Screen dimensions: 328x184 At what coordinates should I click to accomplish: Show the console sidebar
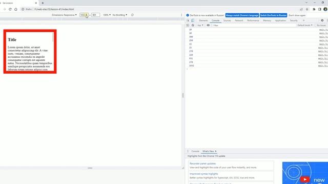[188, 25]
